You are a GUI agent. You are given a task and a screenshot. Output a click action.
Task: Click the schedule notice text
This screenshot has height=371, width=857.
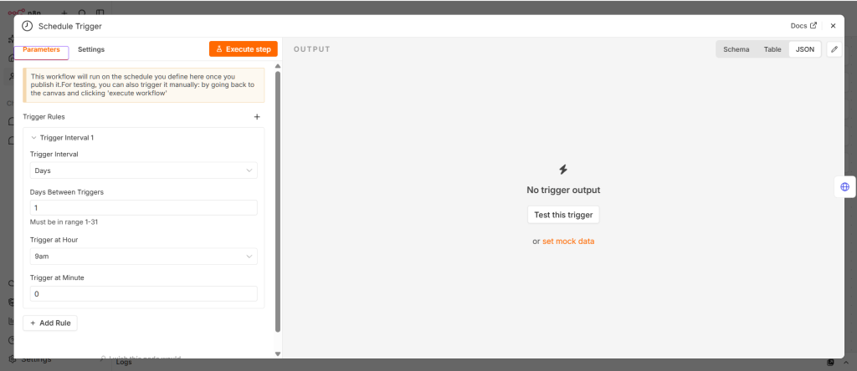[142, 85]
